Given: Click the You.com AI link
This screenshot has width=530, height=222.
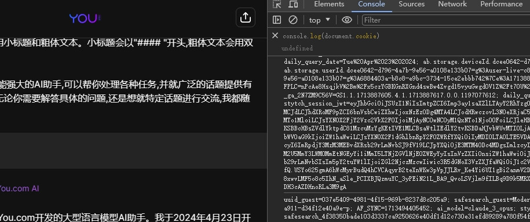Looking at the screenshot, I should [x=19, y=188].
